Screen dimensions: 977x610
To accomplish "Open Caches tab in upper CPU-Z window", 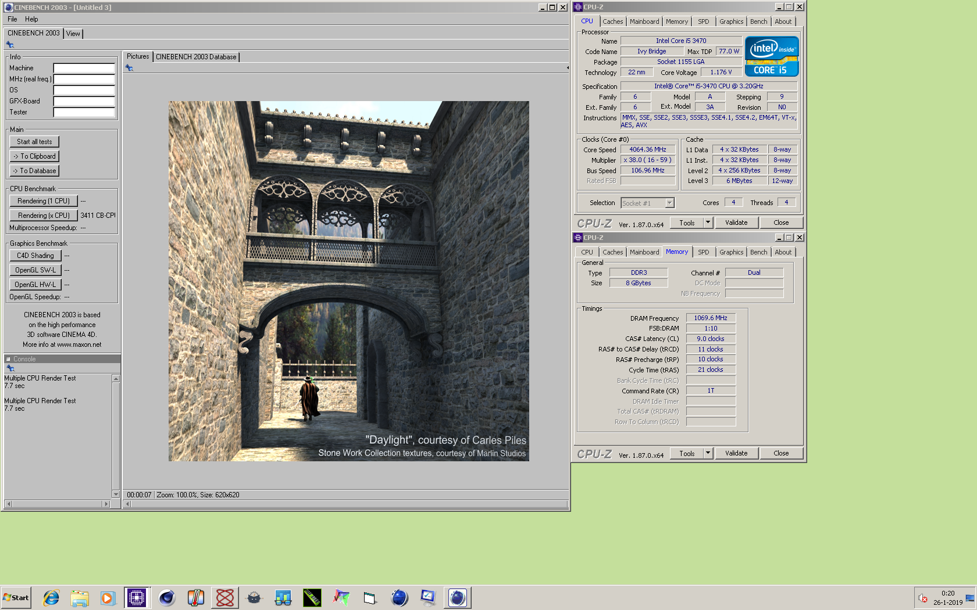I will click(x=612, y=21).
